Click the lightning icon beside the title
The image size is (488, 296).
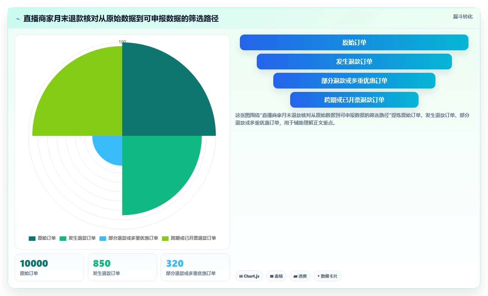[18, 19]
